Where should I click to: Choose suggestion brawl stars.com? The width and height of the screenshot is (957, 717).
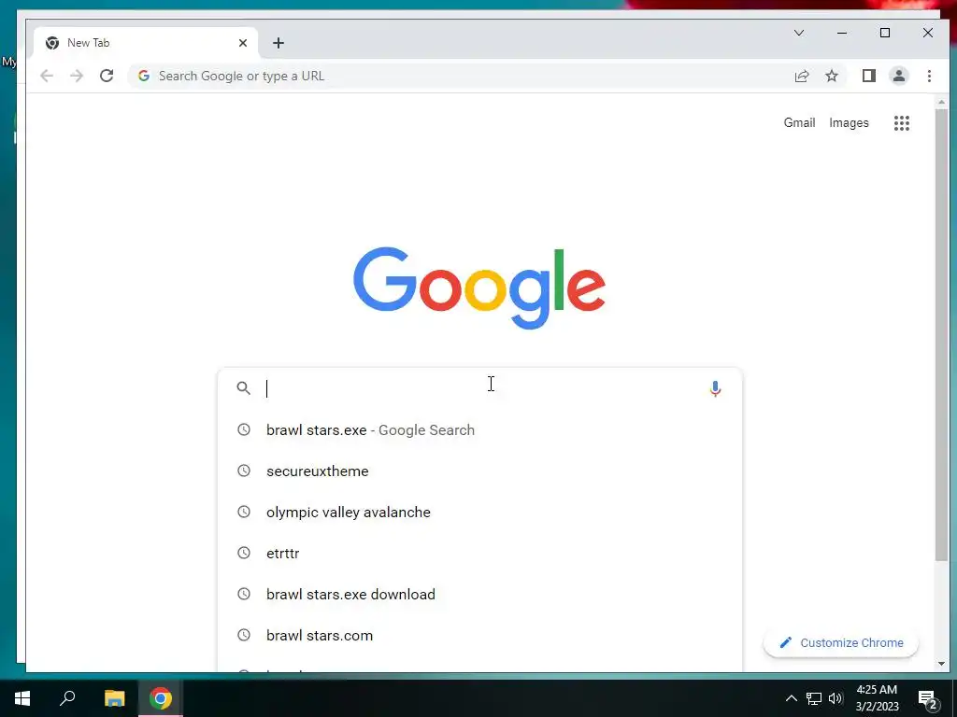pyautogui.click(x=479, y=635)
